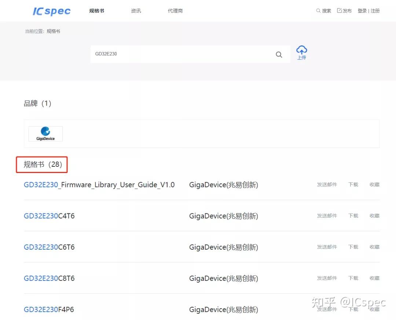The width and height of the screenshot is (396, 320).
Task: Open the 注册 registration link
Action: click(x=375, y=11)
